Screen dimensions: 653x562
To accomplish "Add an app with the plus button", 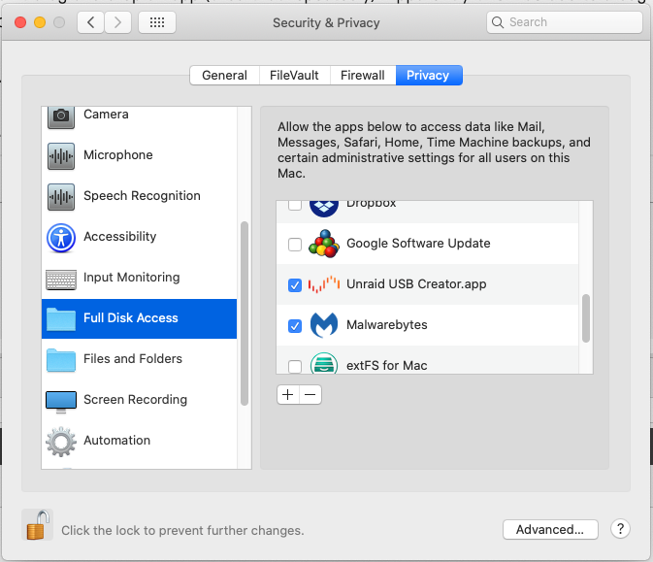I will 288,394.
